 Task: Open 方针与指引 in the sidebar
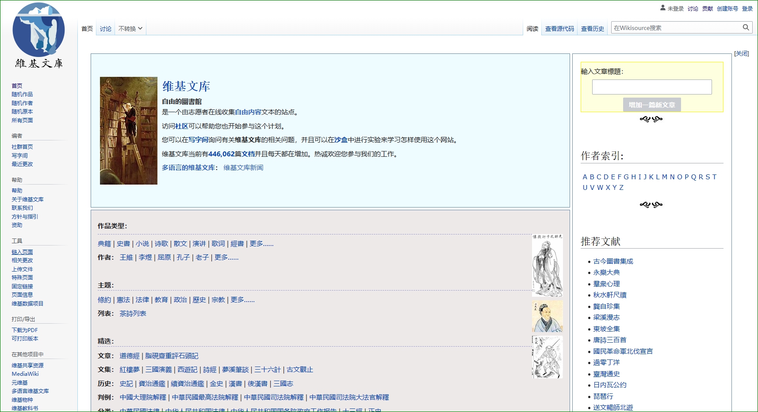pyautogui.click(x=25, y=216)
